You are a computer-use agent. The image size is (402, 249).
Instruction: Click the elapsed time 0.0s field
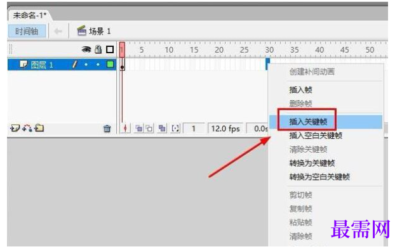coord(257,129)
